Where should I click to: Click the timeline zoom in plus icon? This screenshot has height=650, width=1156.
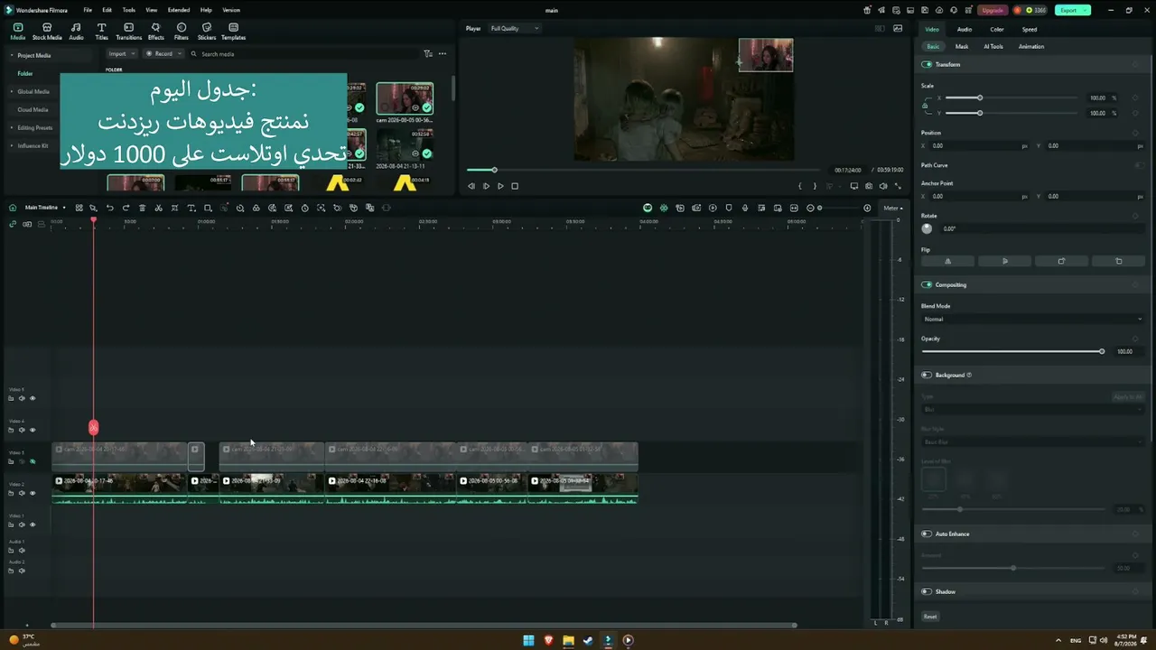pyautogui.click(x=867, y=208)
